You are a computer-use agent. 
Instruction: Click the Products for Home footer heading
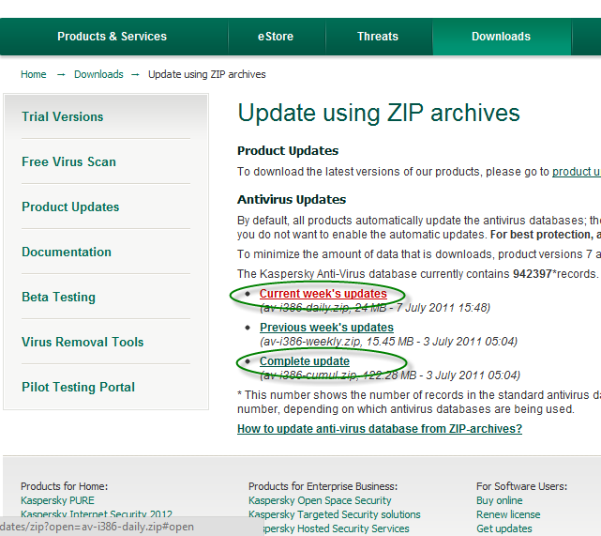(65, 486)
